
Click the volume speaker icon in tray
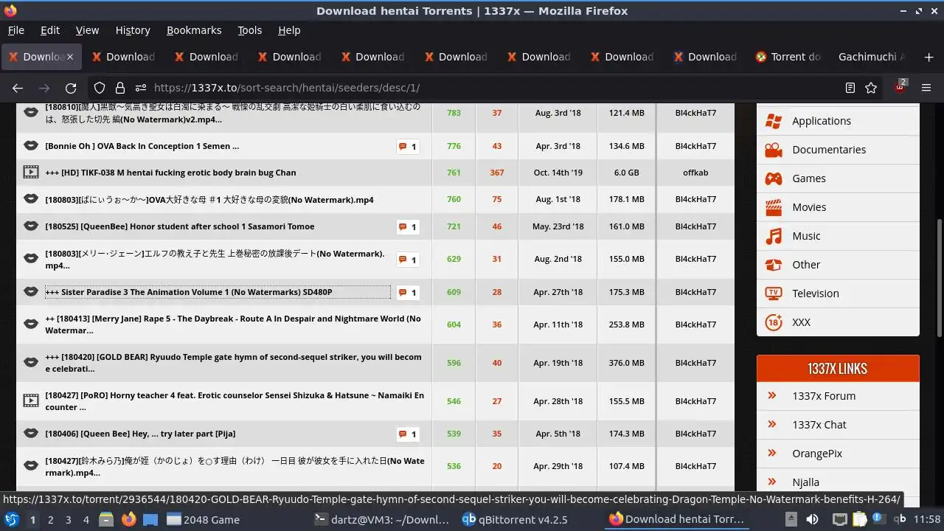812,519
